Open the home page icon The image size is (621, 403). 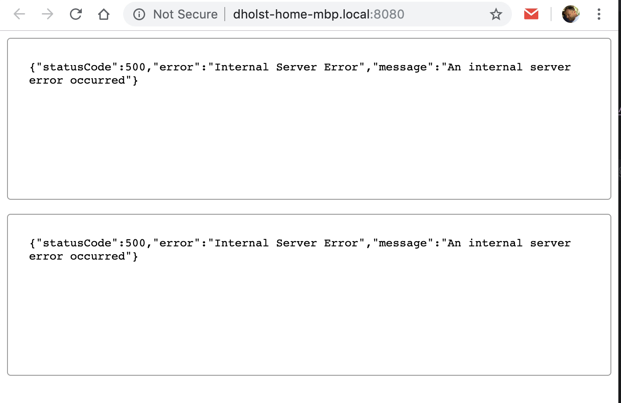(104, 14)
